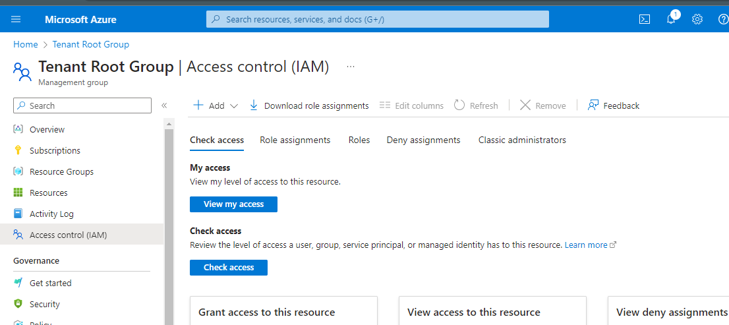Click View access to this resource card
The height and width of the screenshot is (325, 729).
tap(492, 310)
